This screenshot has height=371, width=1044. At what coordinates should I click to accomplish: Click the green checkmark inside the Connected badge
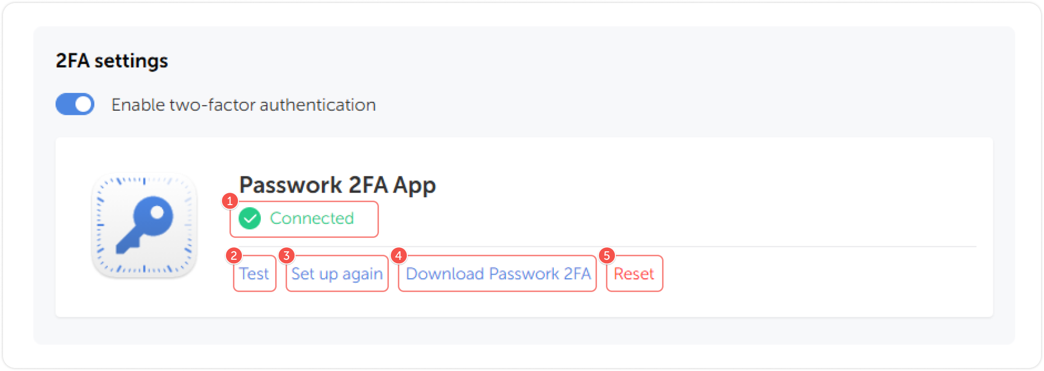click(x=251, y=219)
